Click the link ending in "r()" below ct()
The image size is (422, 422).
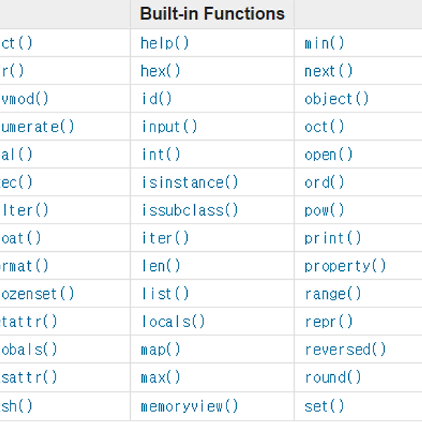tap(12, 71)
